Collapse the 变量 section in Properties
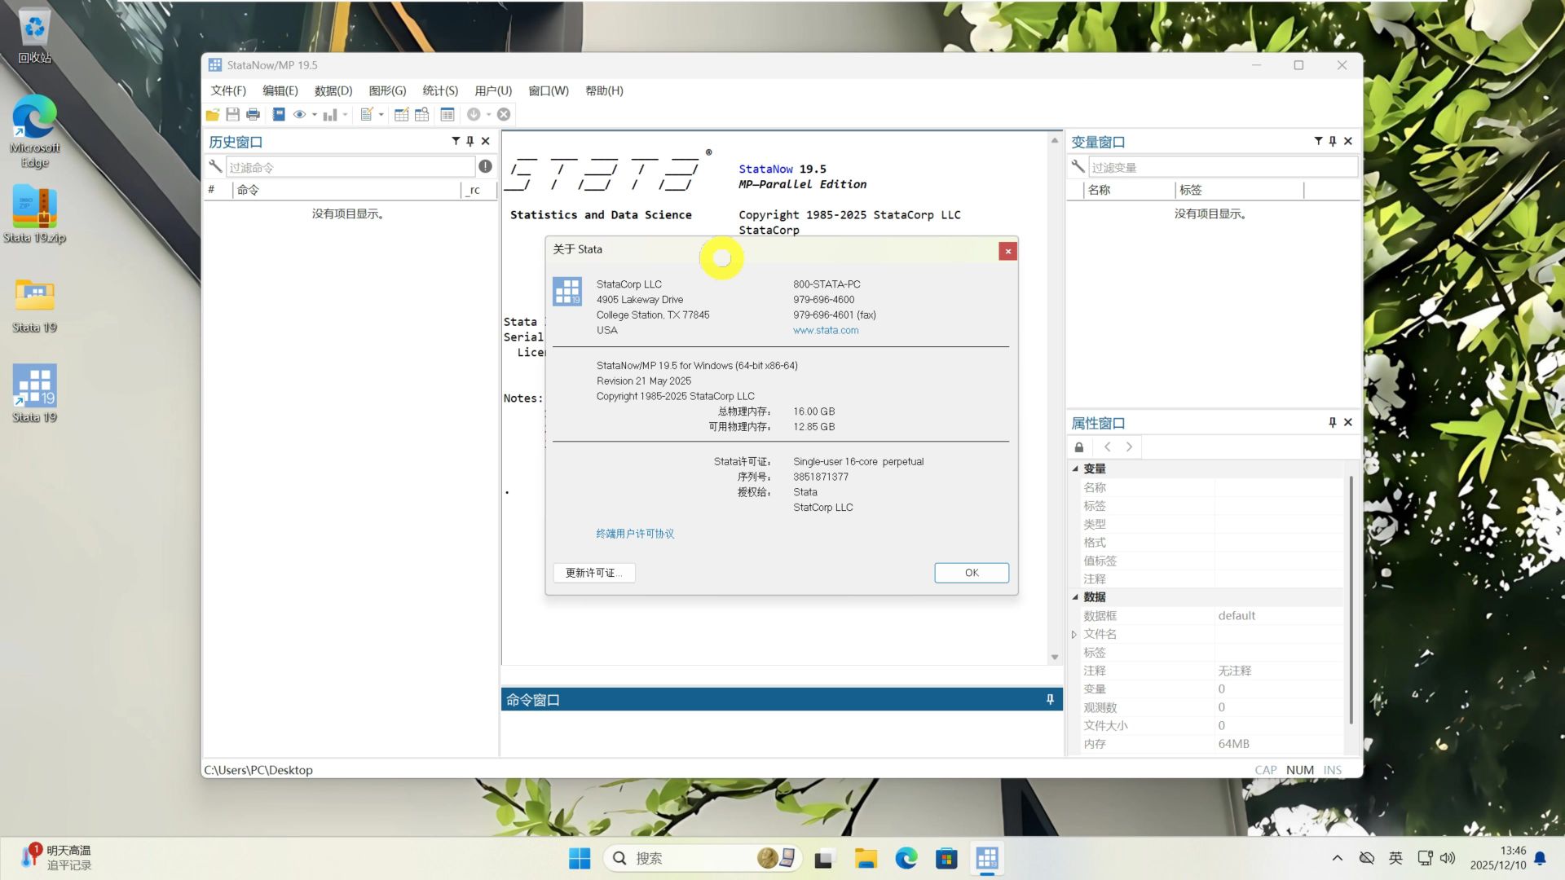The height and width of the screenshot is (880, 1565). tap(1075, 469)
